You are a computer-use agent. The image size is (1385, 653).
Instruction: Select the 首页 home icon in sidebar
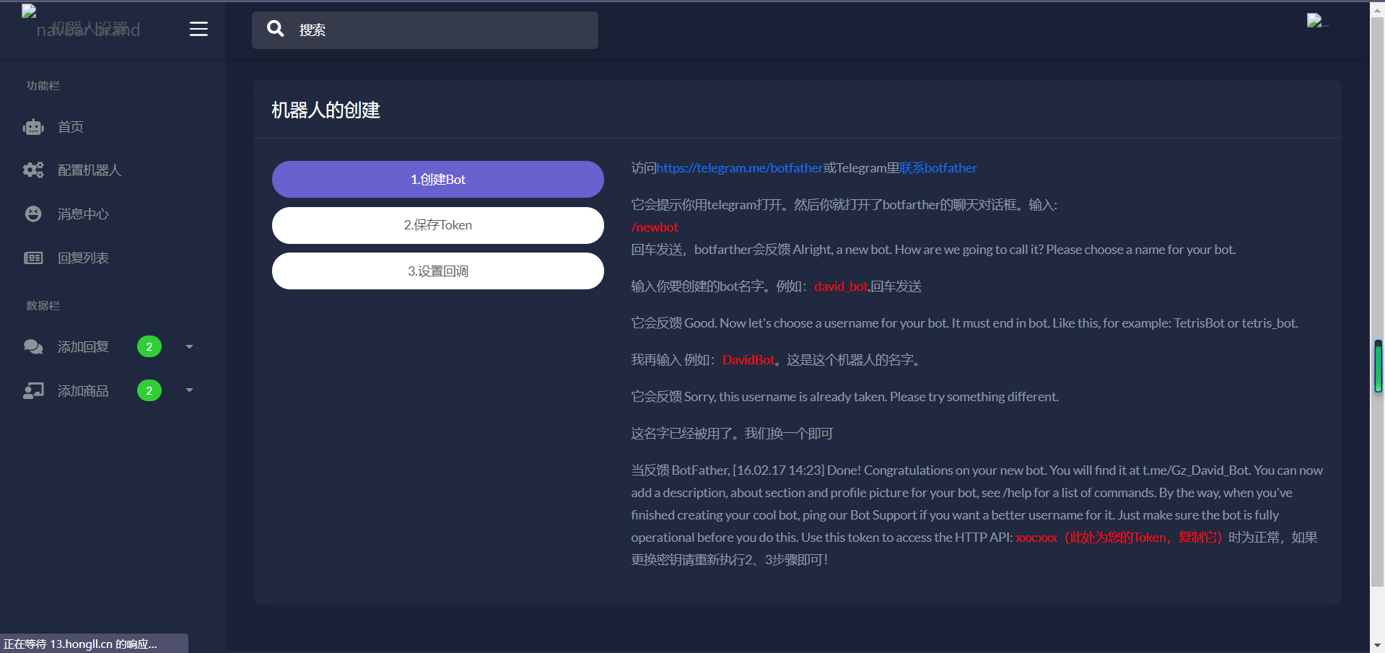[32, 127]
